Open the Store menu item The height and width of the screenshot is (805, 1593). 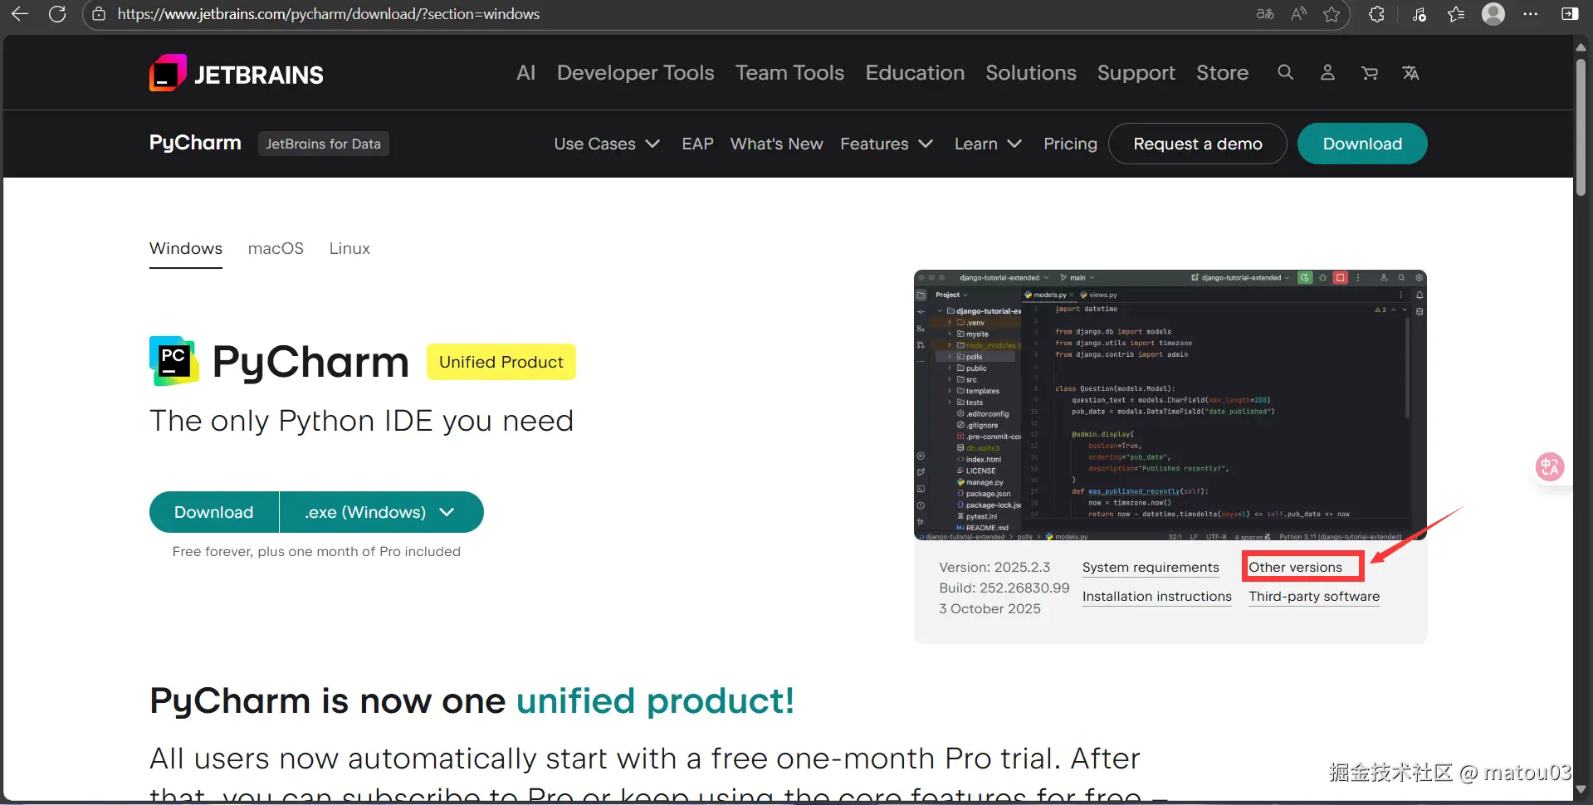coord(1222,73)
